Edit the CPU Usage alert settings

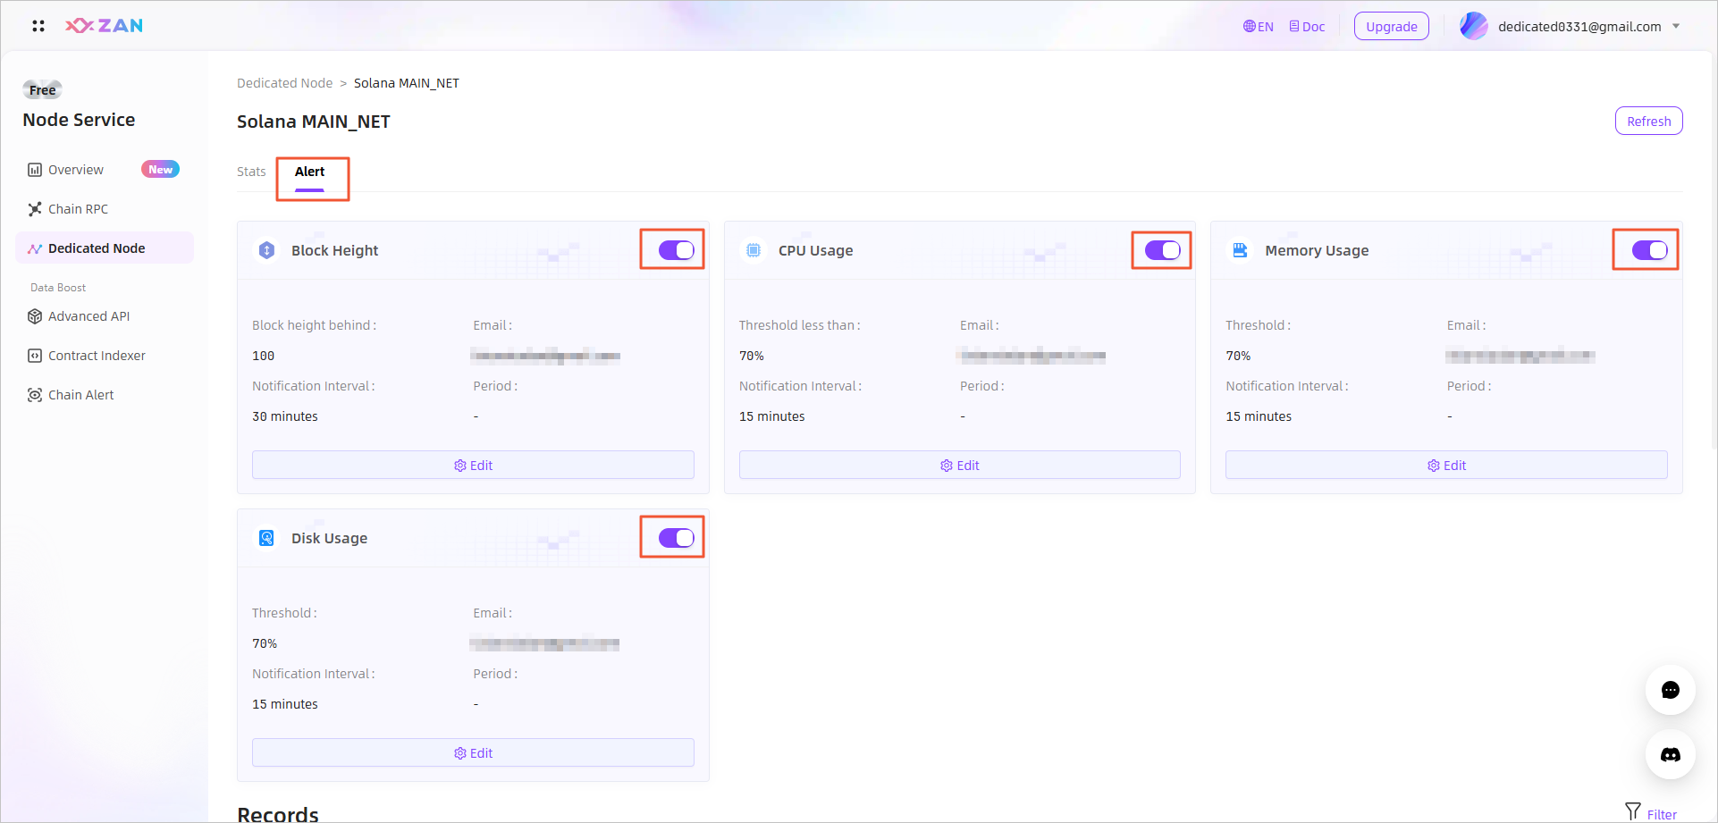tap(960, 465)
